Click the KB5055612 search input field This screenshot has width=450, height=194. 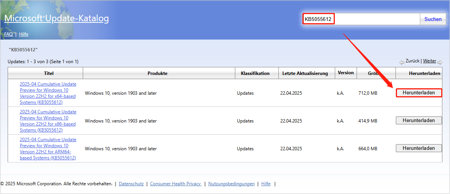(x=361, y=19)
